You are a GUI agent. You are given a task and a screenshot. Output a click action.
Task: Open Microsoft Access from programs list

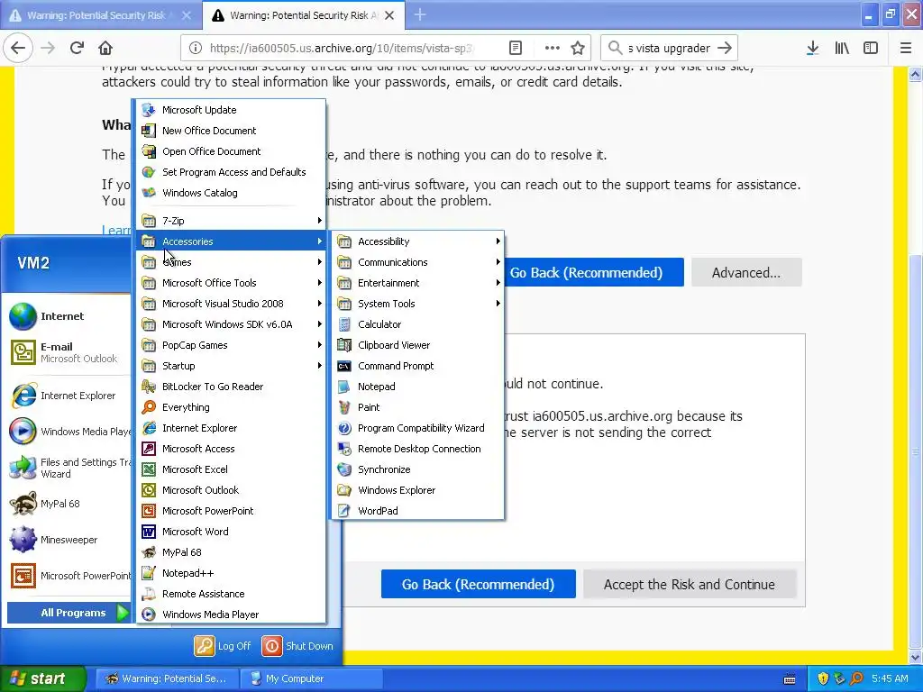232,449
